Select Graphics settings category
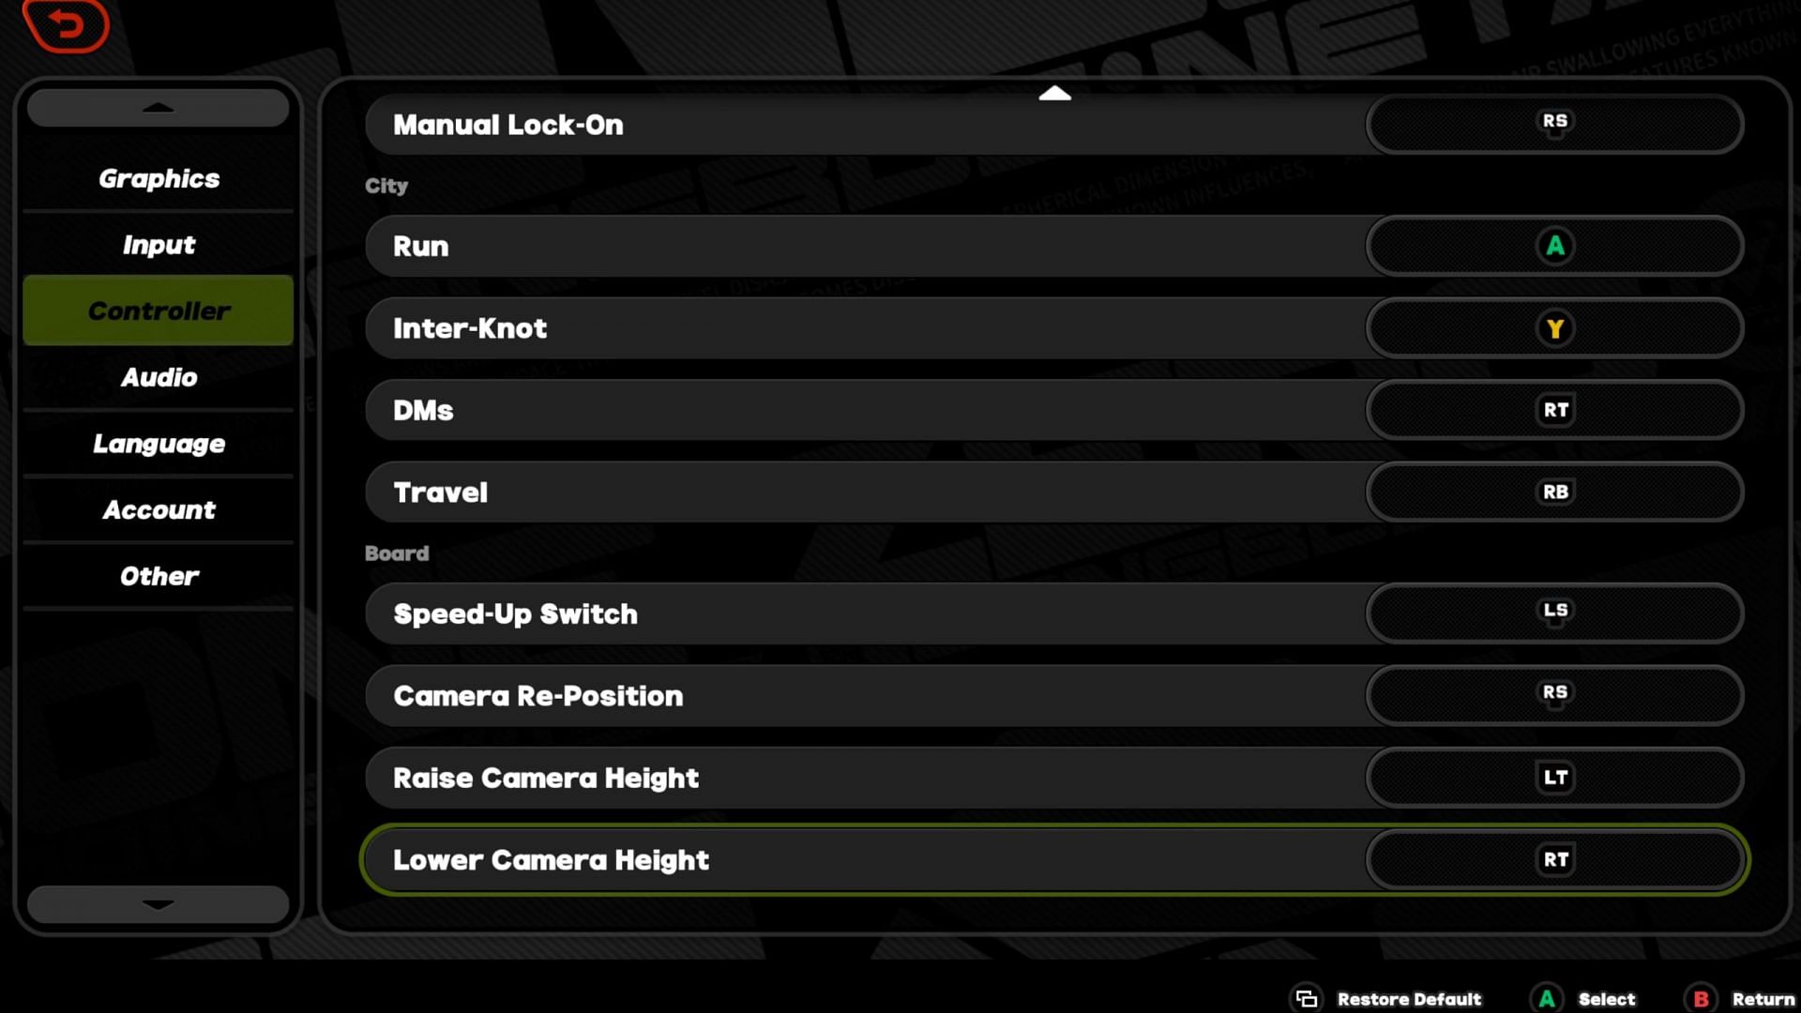 click(x=159, y=178)
